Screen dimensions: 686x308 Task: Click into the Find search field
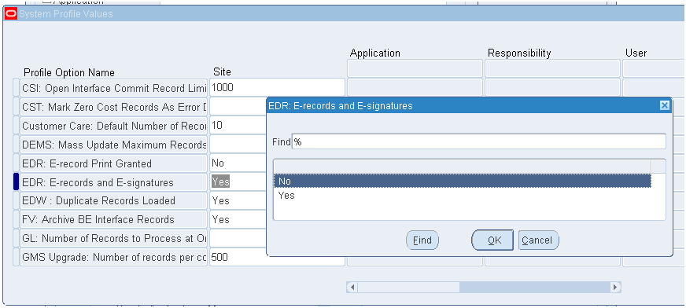tap(478, 141)
